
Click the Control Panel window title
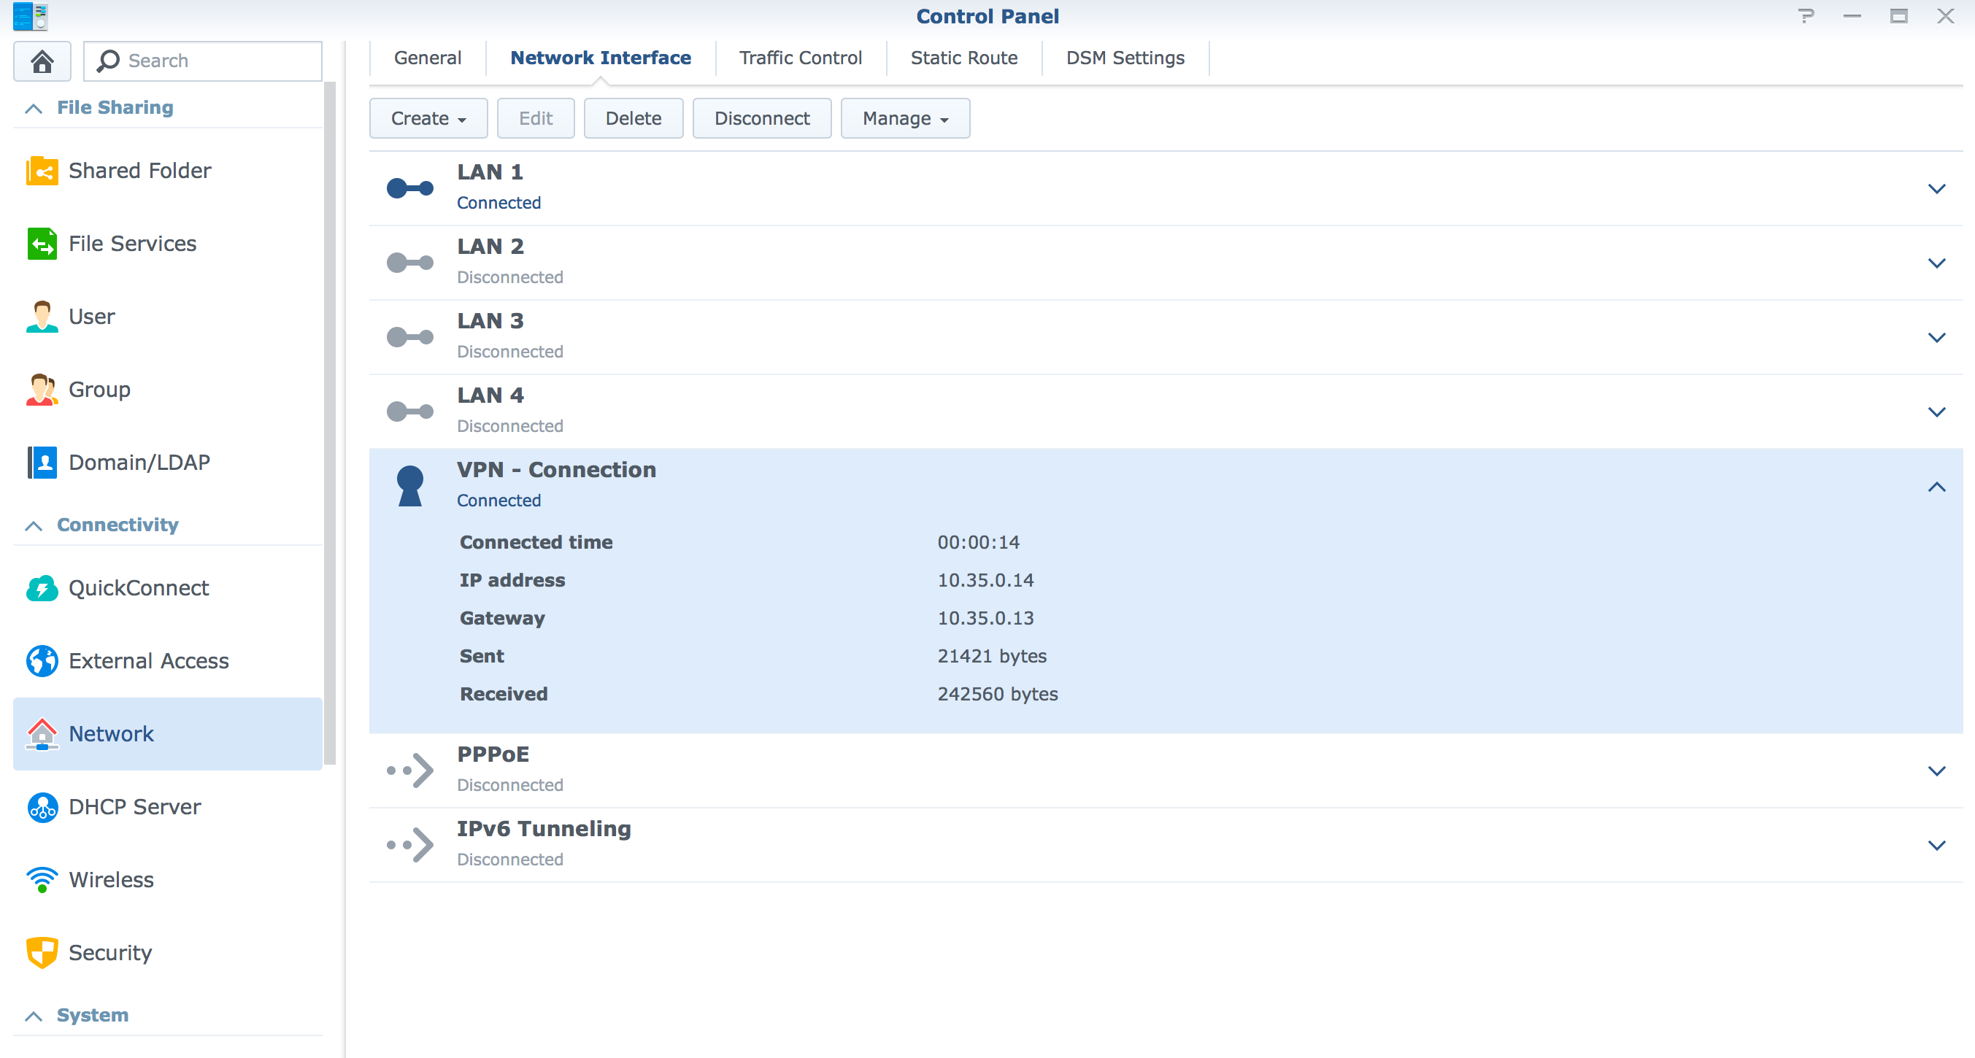[x=987, y=16]
